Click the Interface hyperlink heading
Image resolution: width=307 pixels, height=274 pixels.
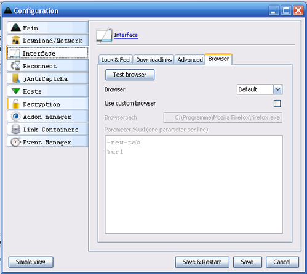(x=126, y=35)
